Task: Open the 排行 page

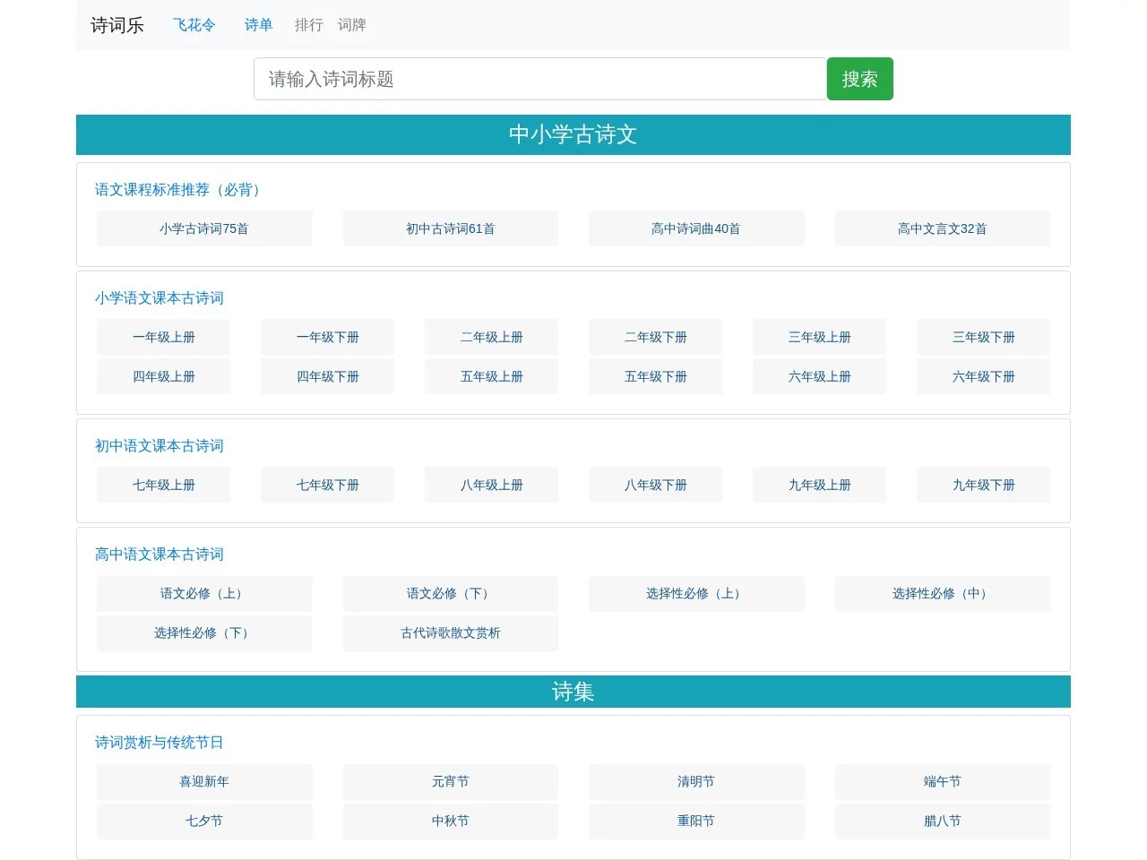Action: pyautogui.click(x=308, y=25)
